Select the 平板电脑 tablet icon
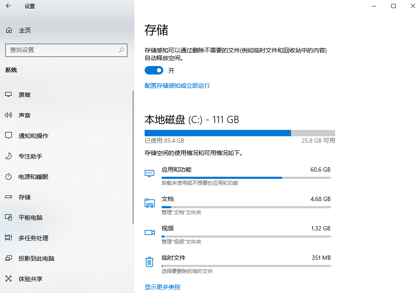The width and height of the screenshot is (419, 293). coord(9,217)
